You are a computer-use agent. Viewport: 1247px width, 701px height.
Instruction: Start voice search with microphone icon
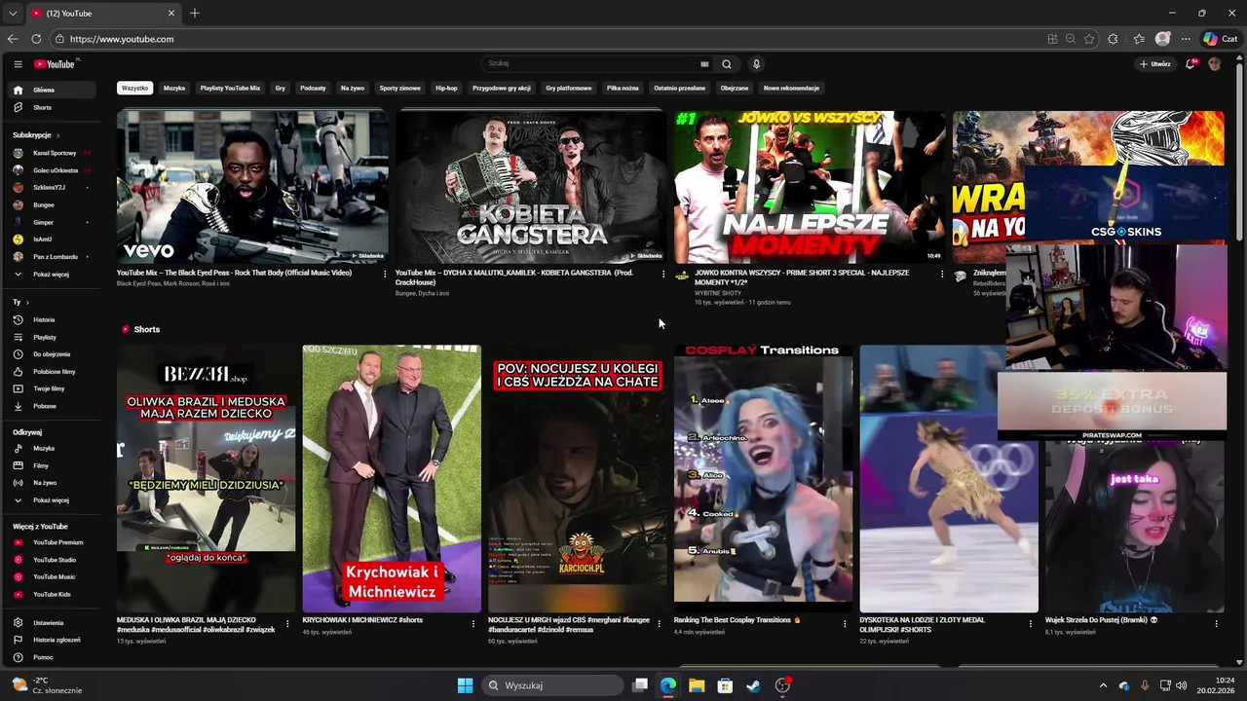(756, 64)
